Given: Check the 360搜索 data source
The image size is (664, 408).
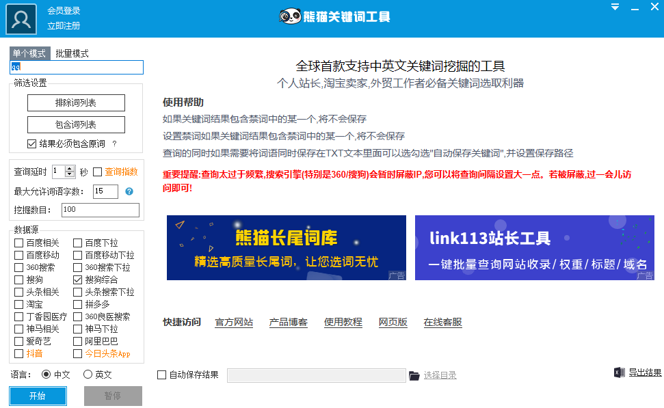Looking at the screenshot, I should 18,267.
